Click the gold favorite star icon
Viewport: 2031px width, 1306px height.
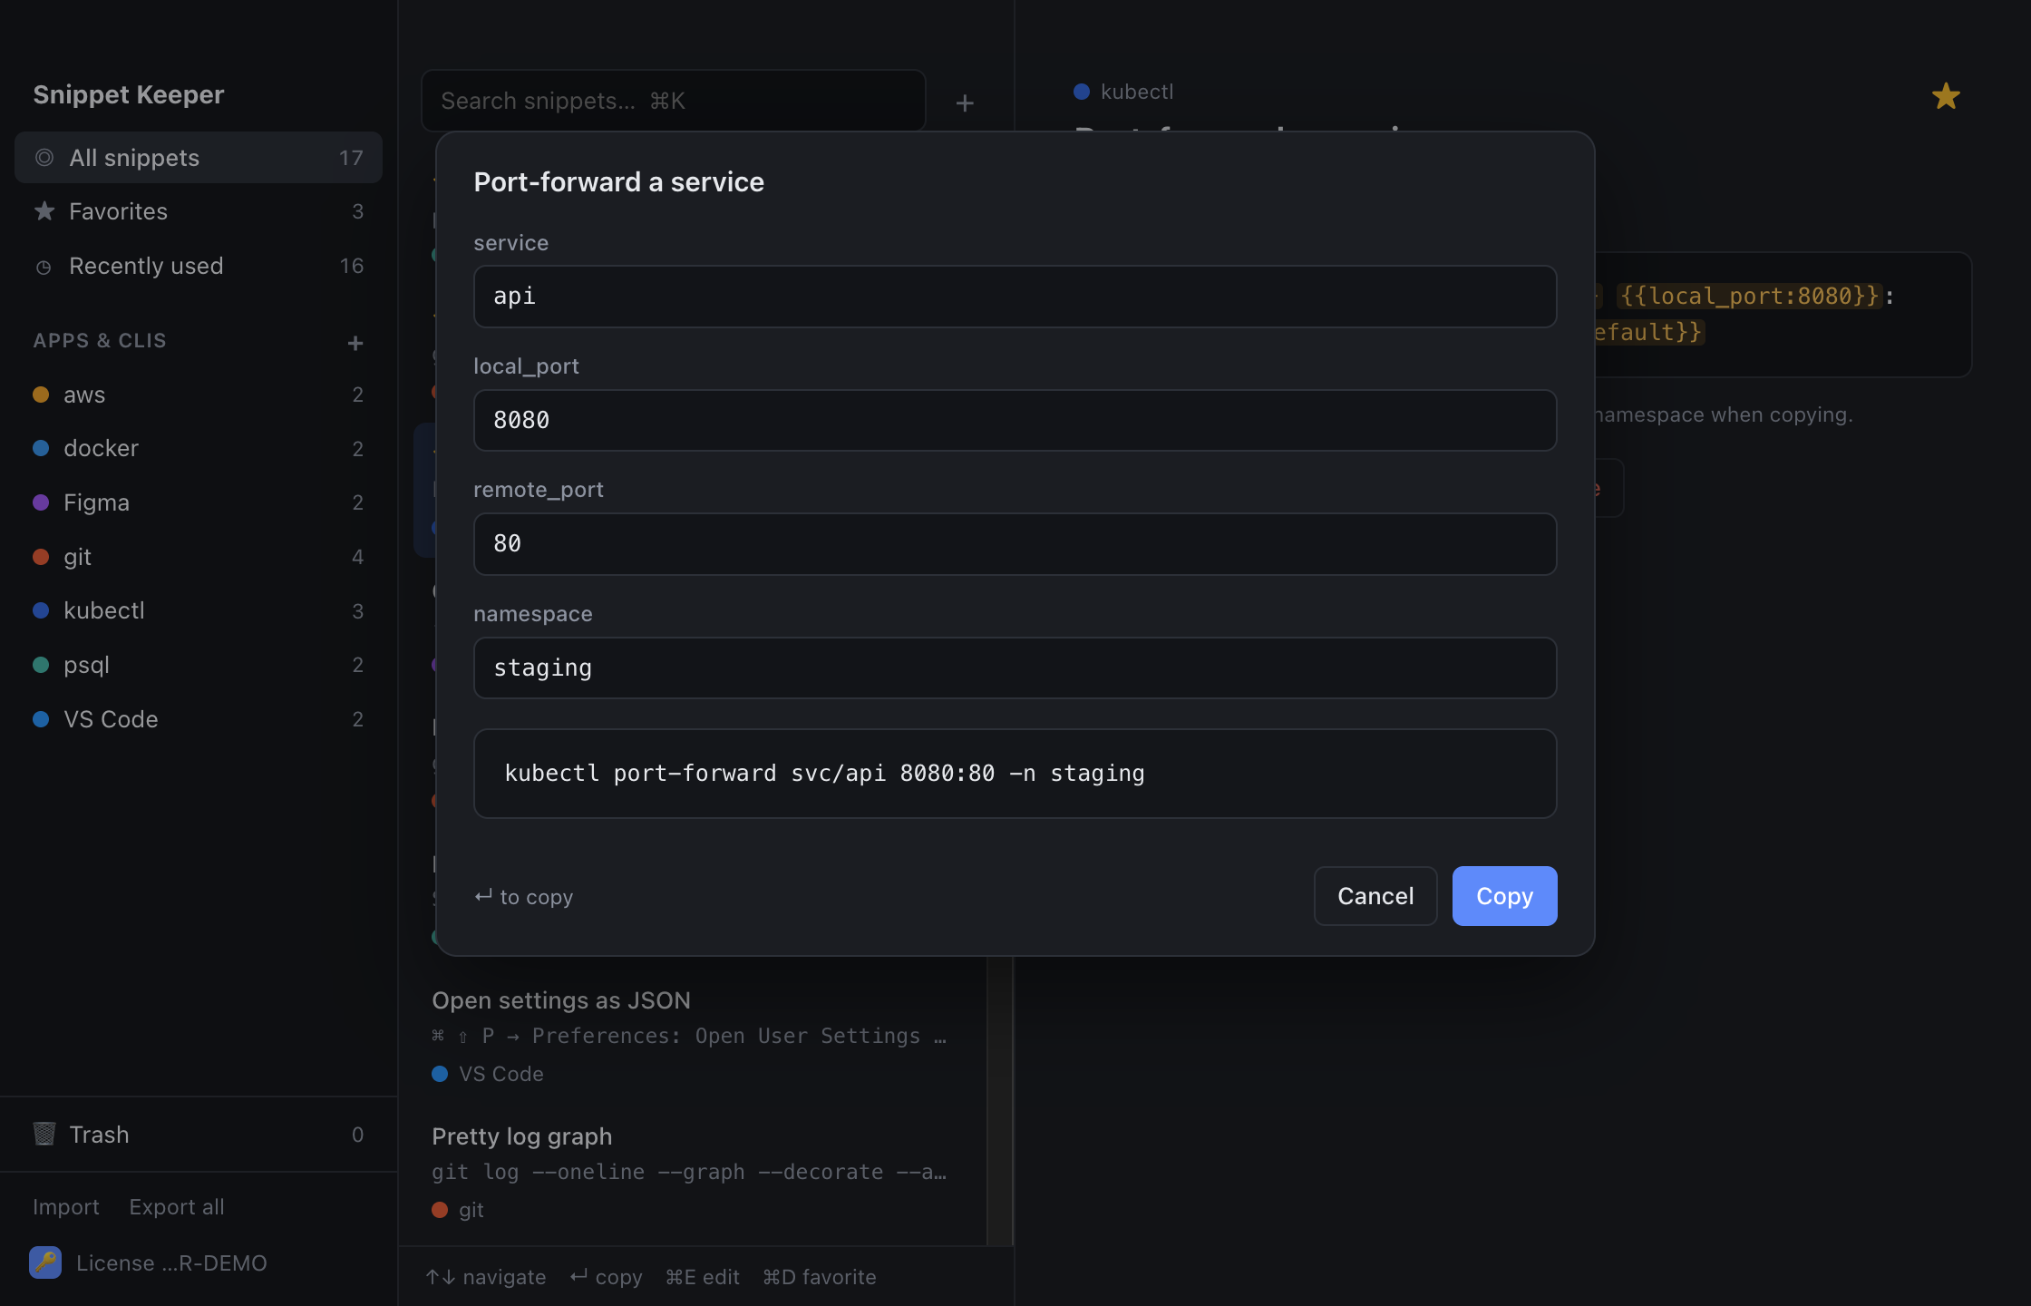(x=1946, y=96)
